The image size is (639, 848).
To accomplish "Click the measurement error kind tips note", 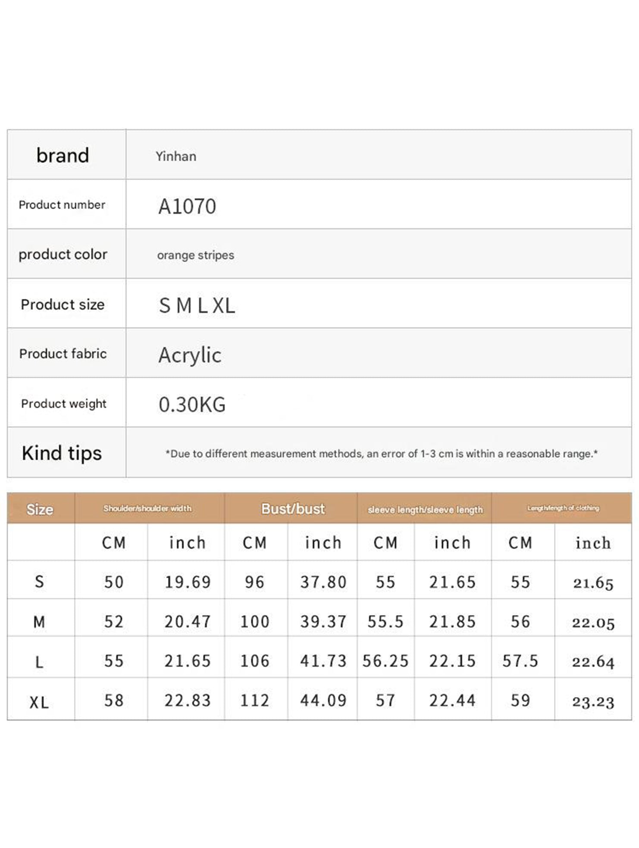I will pyautogui.click(x=382, y=454).
